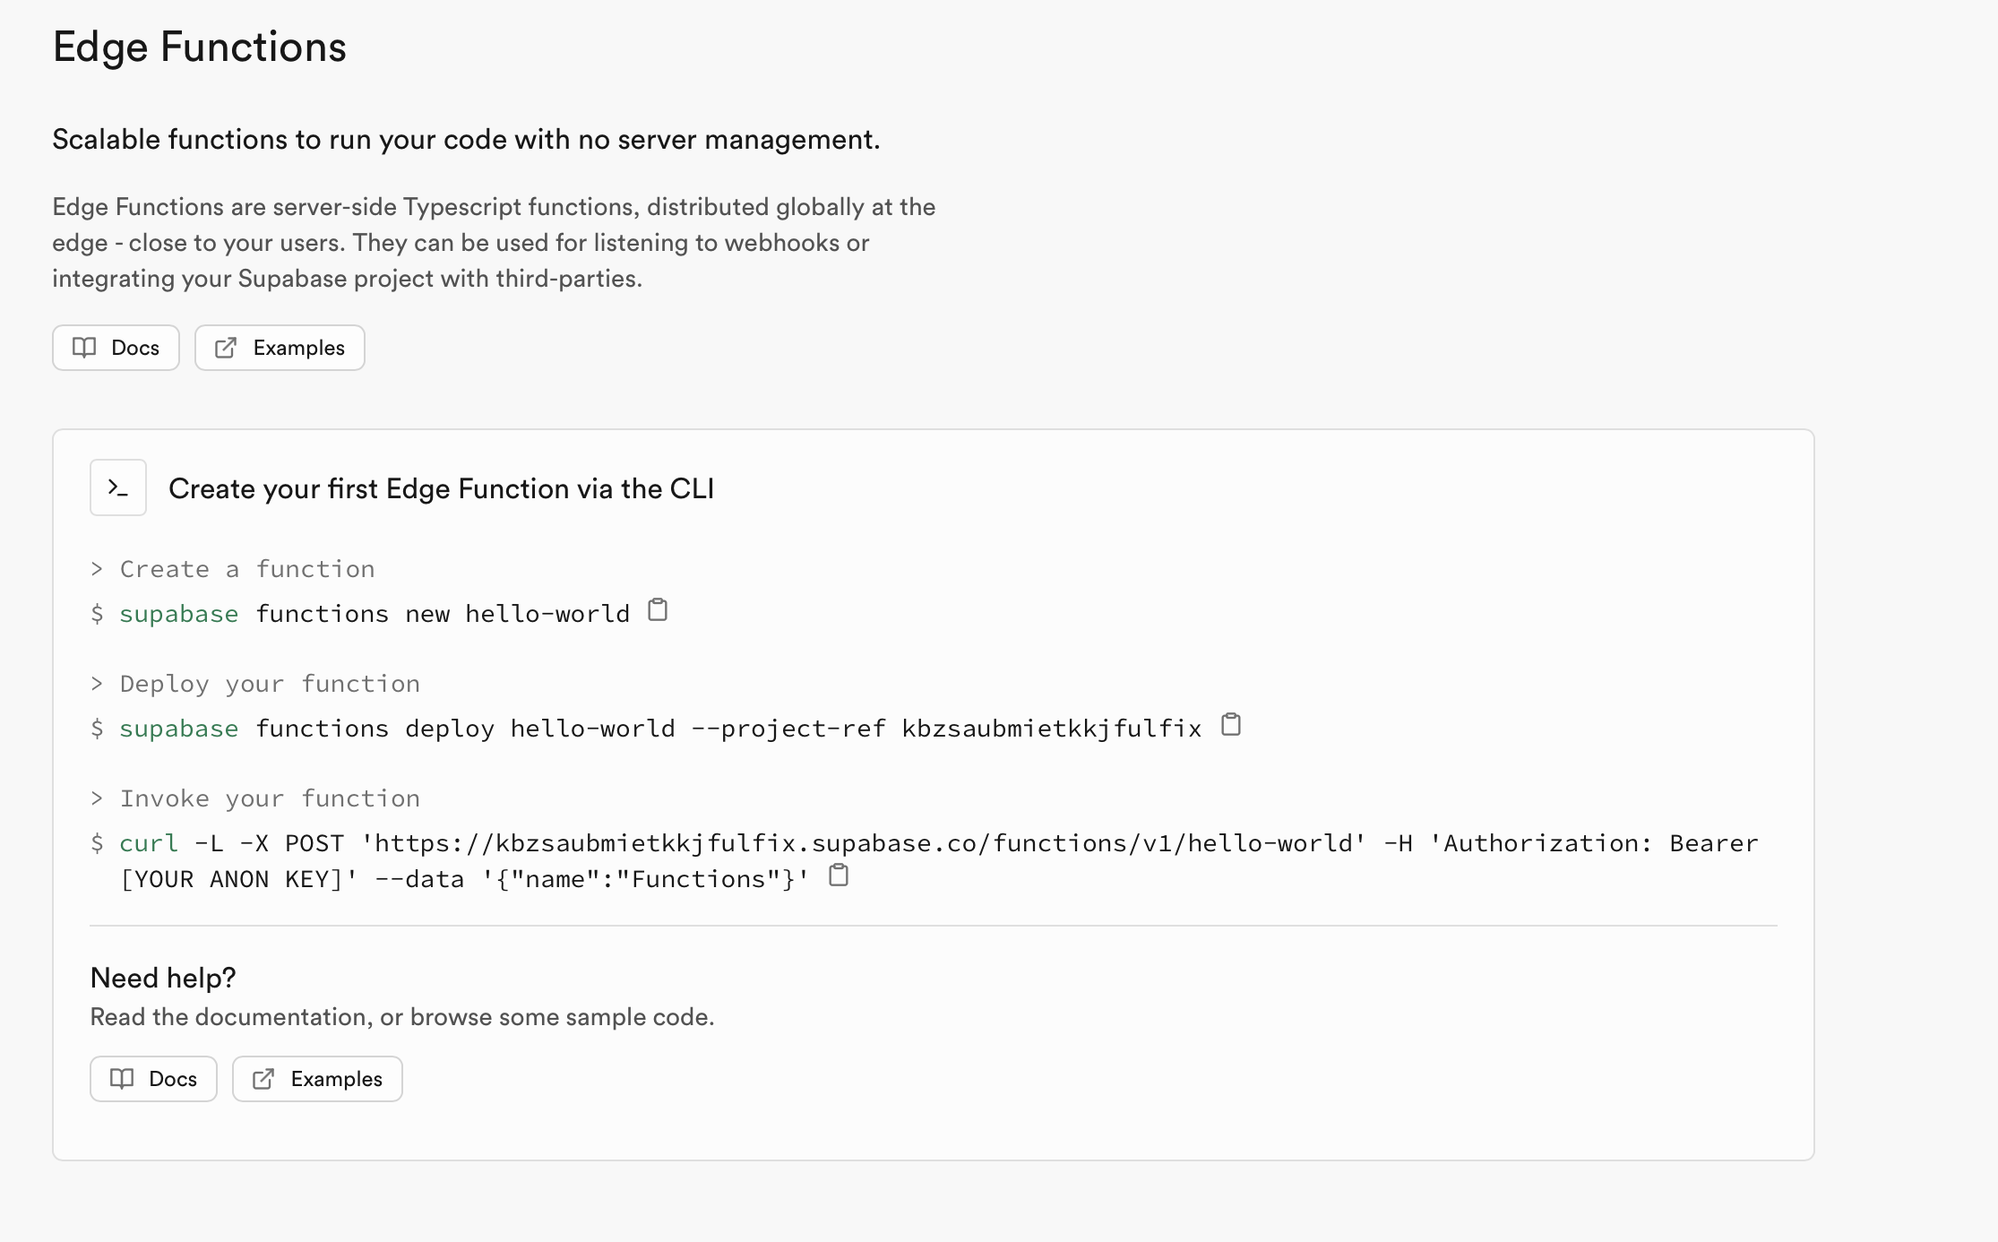This screenshot has width=1998, height=1242.
Task: Open Docs from the top of the page
Action: click(x=116, y=348)
